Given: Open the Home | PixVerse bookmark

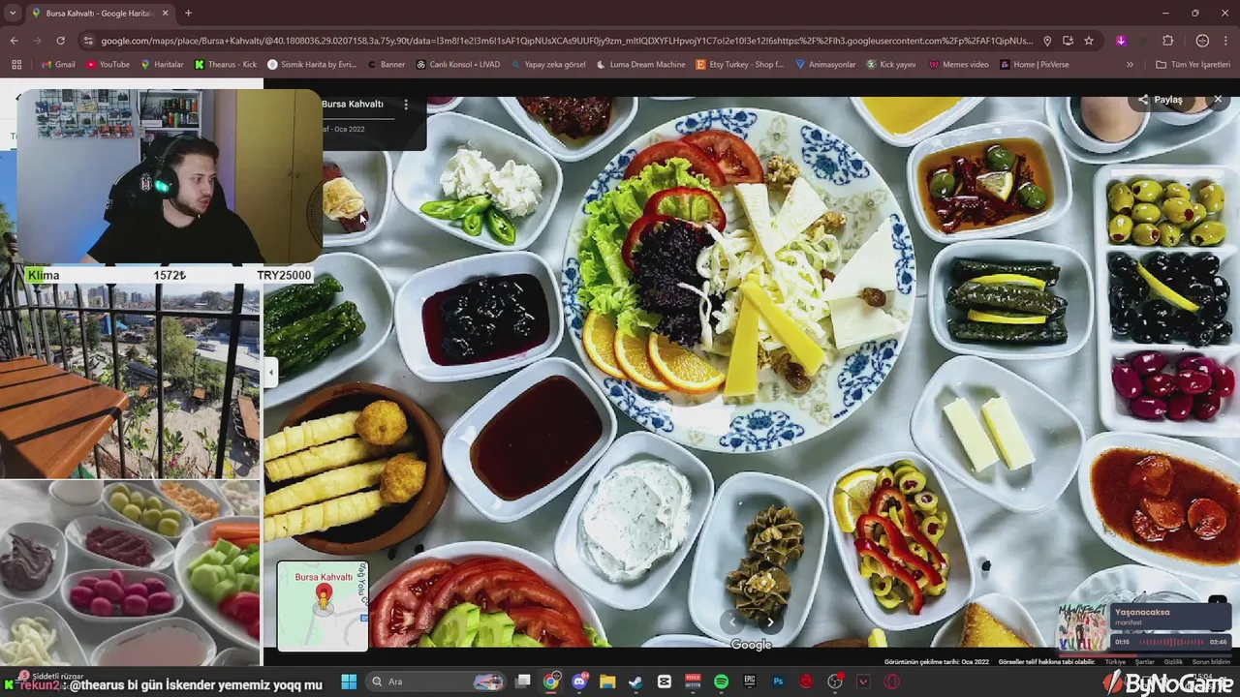Looking at the screenshot, I should 1034,65.
